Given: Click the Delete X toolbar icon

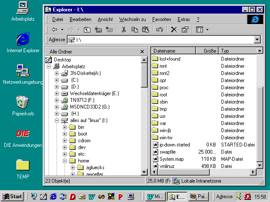Looking at the screenshot, I should click(x=174, y=30).
